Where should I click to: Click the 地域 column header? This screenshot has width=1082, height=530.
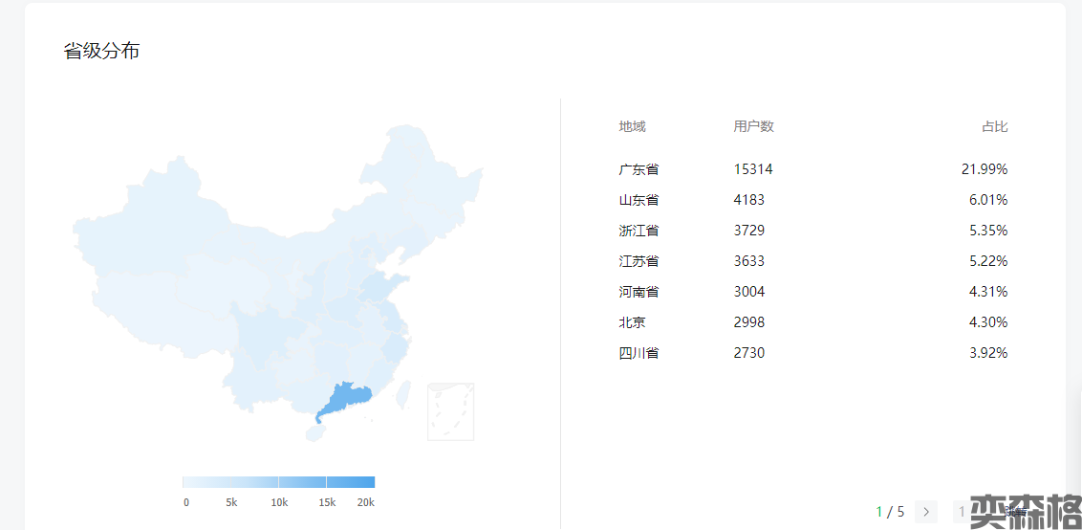point(632,126)
